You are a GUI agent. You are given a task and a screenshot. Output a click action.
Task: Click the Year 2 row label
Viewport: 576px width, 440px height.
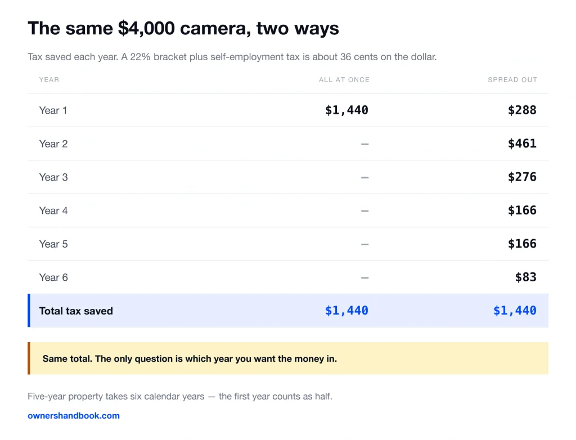point(53,143)
